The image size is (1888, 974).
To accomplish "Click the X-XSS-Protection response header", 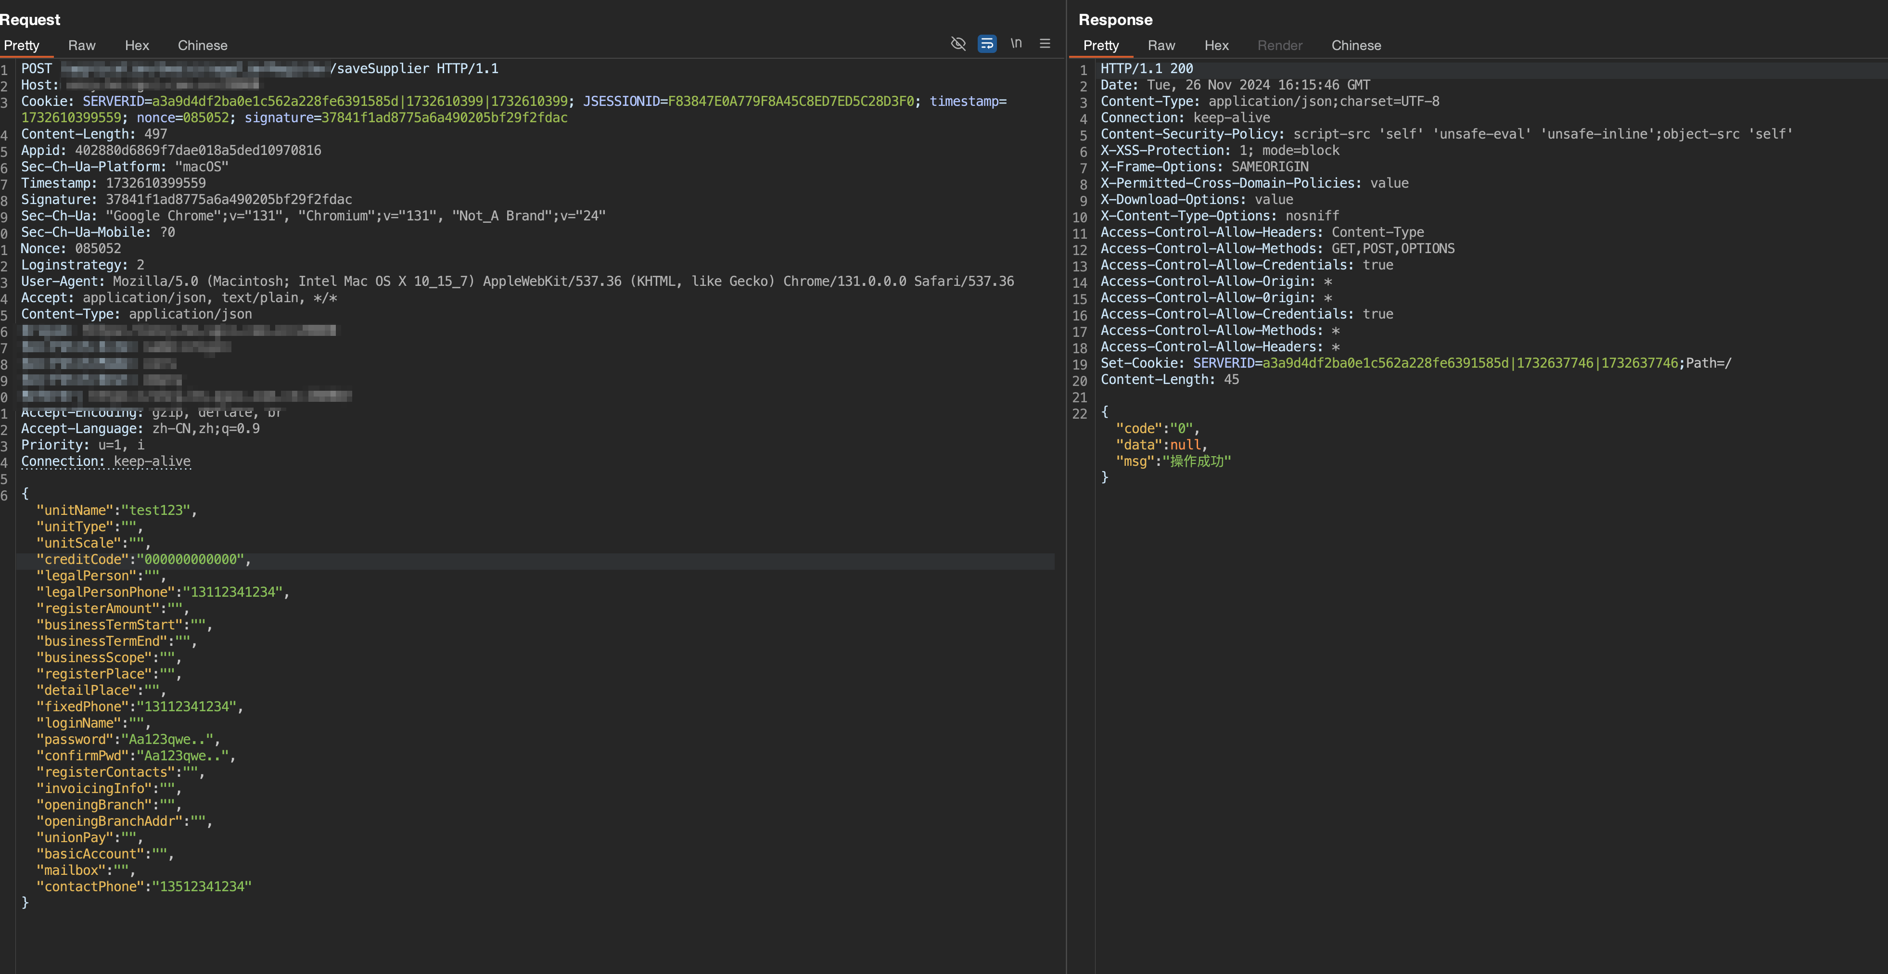I will 1220,150.
